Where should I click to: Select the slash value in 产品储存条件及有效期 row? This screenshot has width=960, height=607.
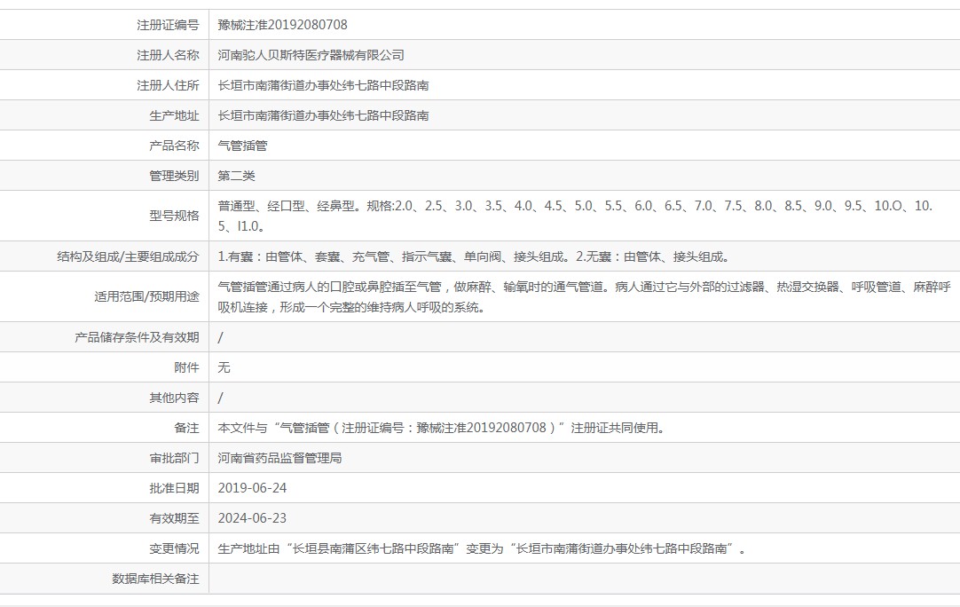click(220, 337)
